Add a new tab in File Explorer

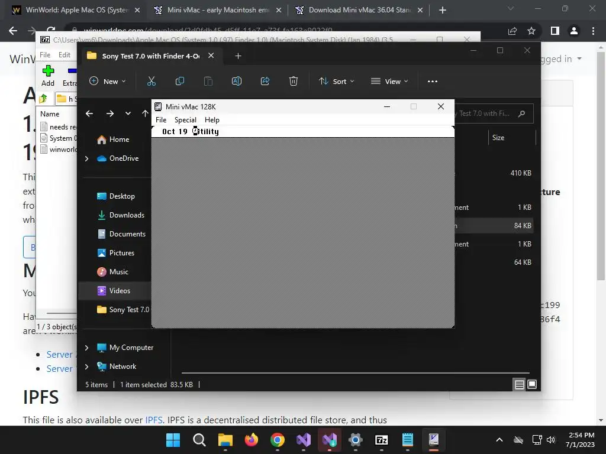pyautogui.click(x=238, y=56)
